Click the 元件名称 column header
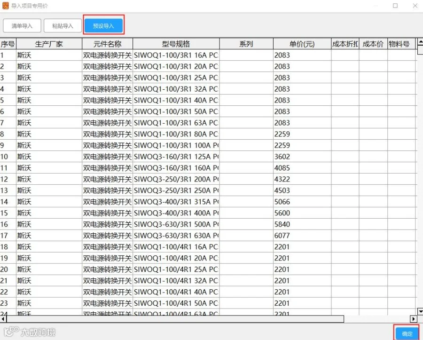423x340 pixels. 107,44
